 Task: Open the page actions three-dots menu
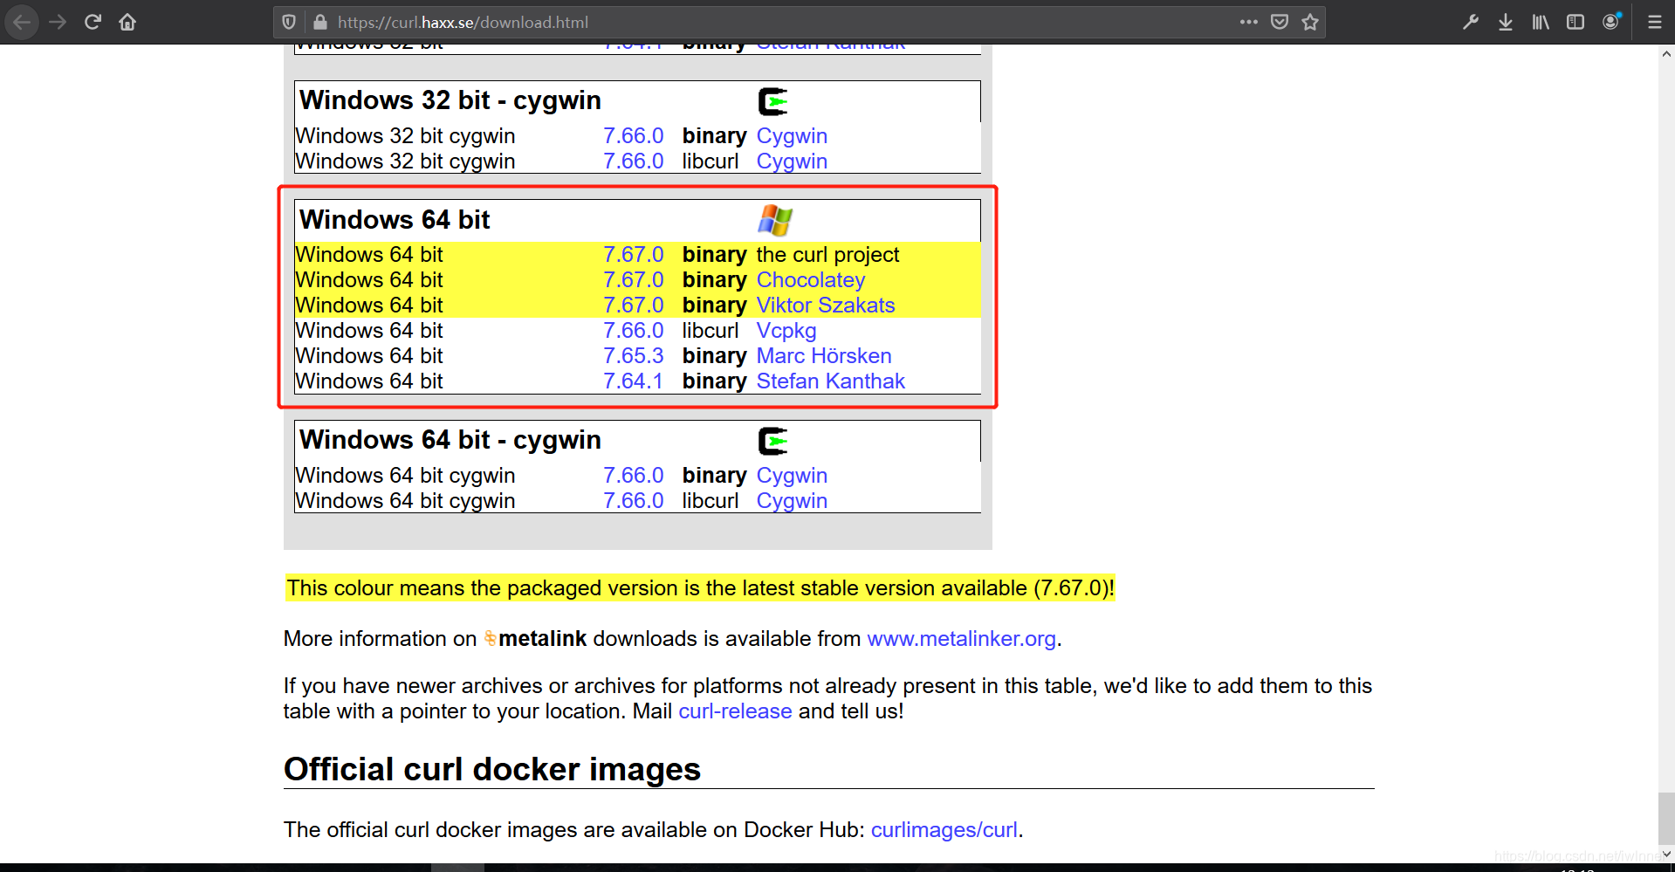1249,22
